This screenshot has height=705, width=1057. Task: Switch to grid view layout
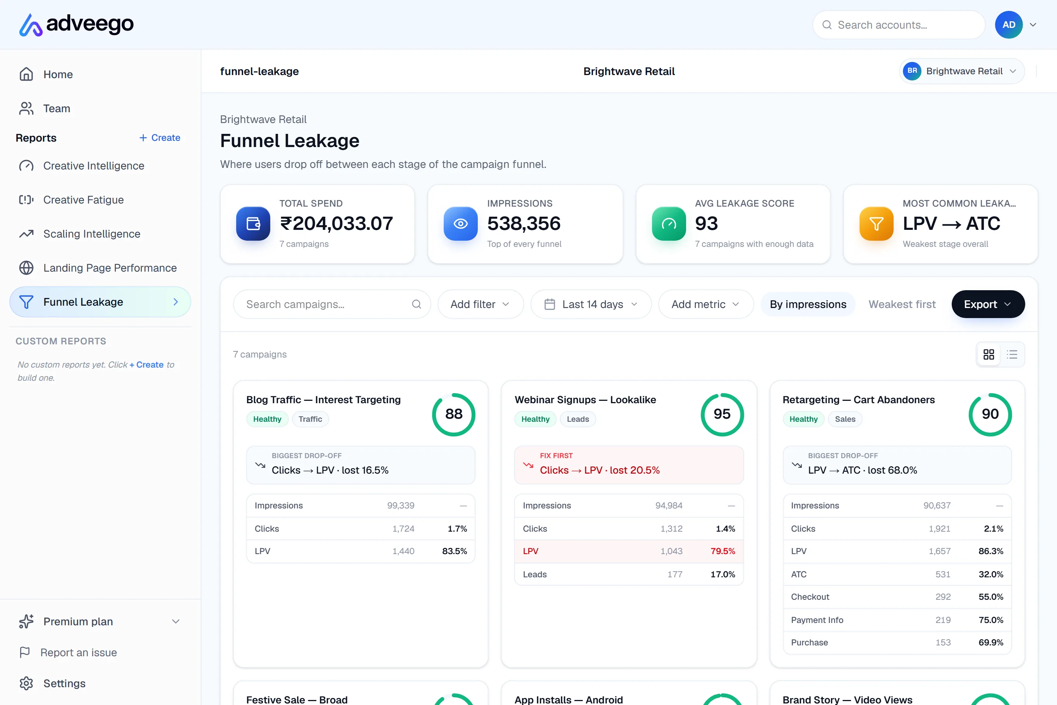click(988, 355)
